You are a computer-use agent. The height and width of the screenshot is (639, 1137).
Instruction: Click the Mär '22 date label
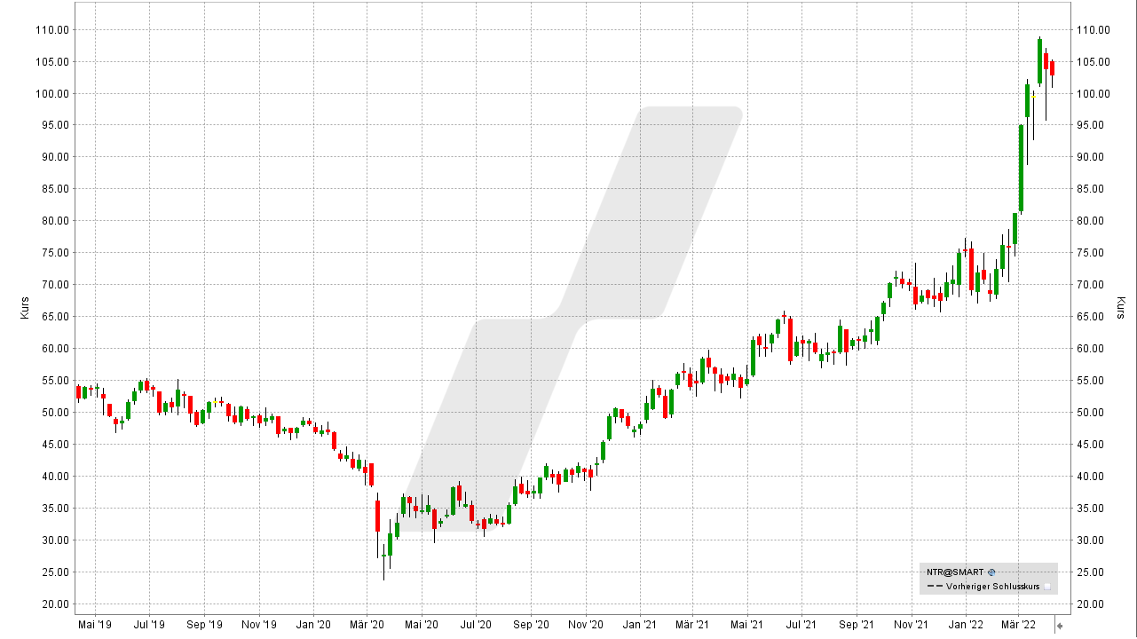click(1019, 625)
